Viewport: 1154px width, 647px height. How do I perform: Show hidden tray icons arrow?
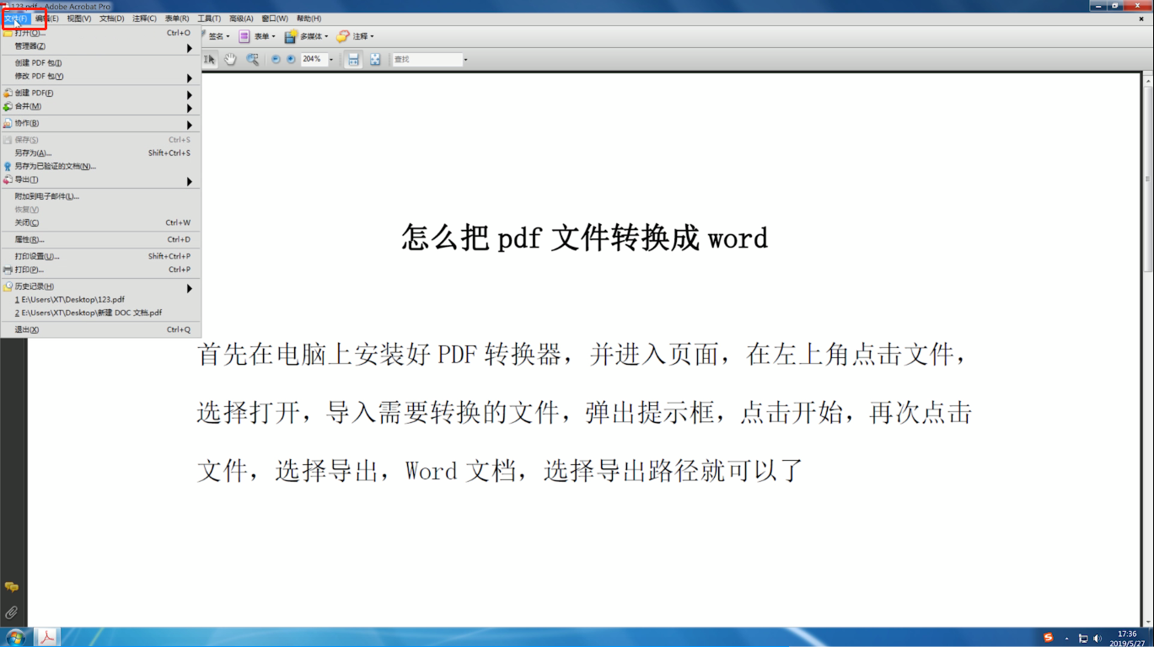[x=1066, y=639]
